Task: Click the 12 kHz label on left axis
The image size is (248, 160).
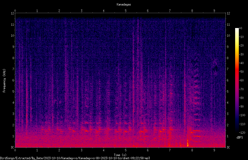Action: coord(13,13)
